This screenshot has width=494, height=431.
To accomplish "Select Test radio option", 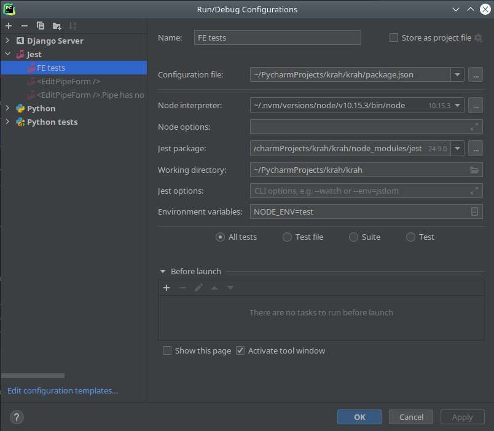I will pyautogui.click(x=410, y=237).
